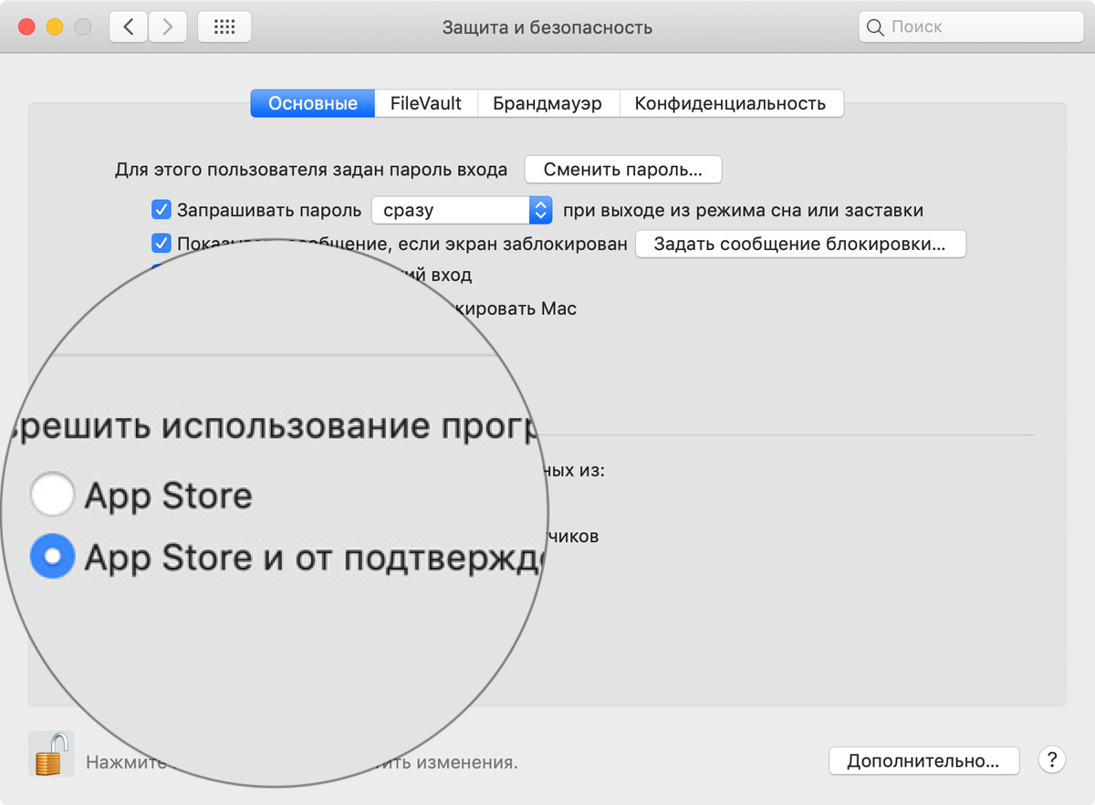Select the magnified App Store radio button
The height and width of the screenshot is (805, 1095).
click(x=52, y=496)
